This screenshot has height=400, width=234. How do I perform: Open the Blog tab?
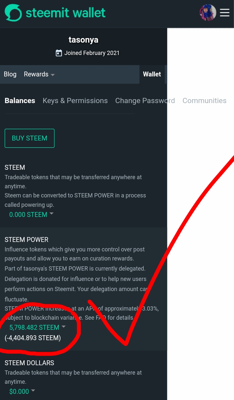(10, 74)
